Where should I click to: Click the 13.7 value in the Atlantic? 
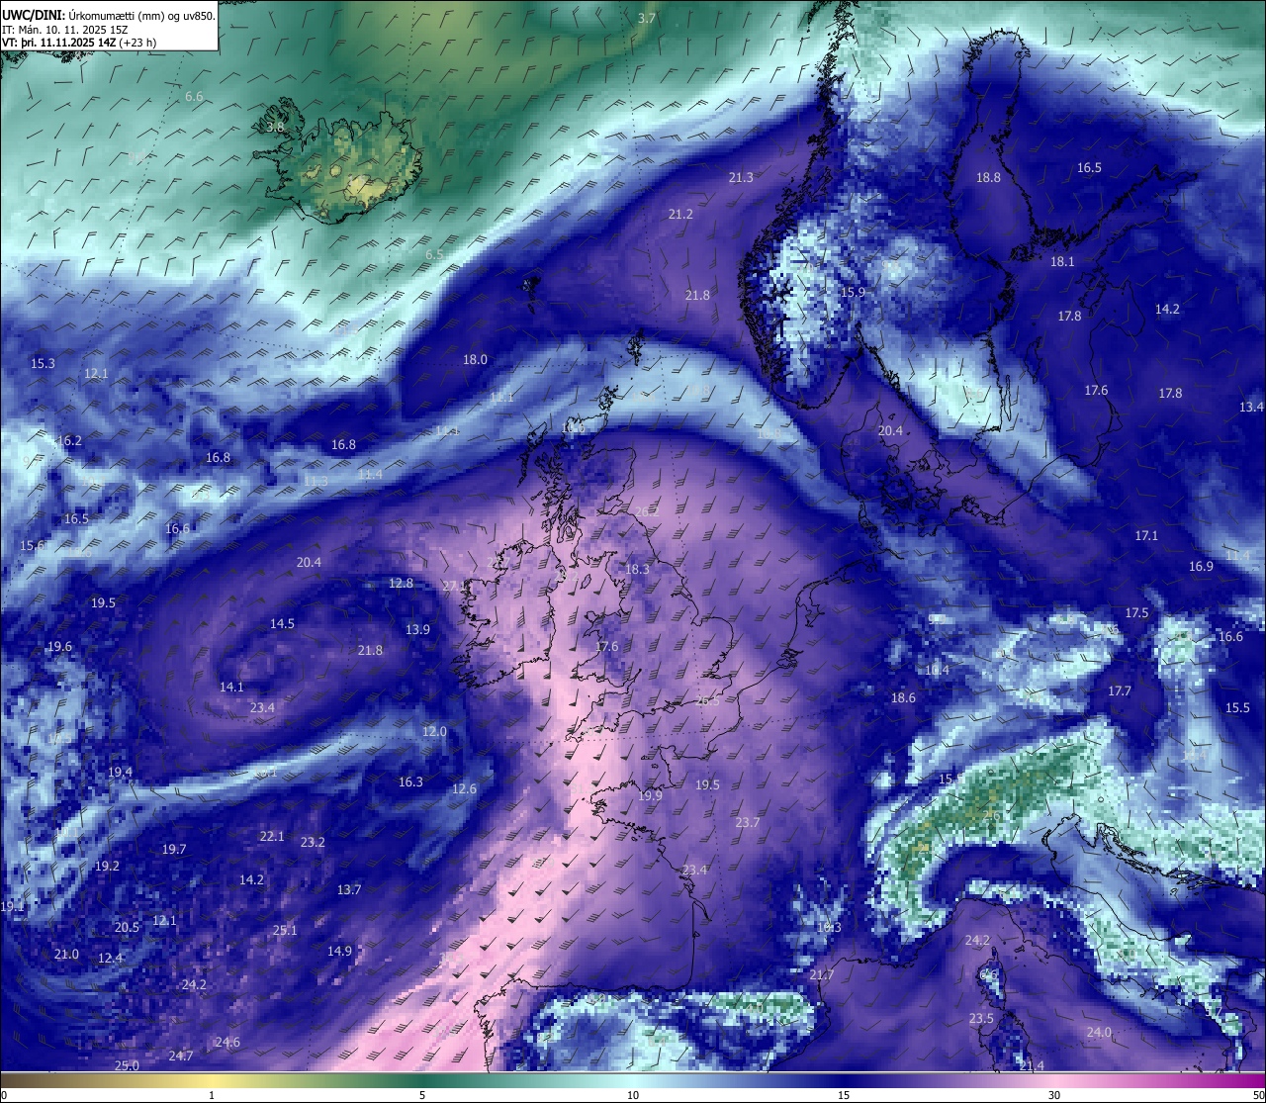[x=349, y=890]
